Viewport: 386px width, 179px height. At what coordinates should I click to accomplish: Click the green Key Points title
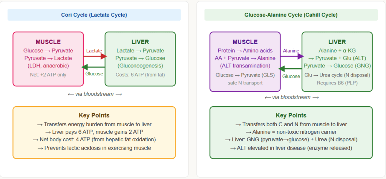click(x=291, y=115)
